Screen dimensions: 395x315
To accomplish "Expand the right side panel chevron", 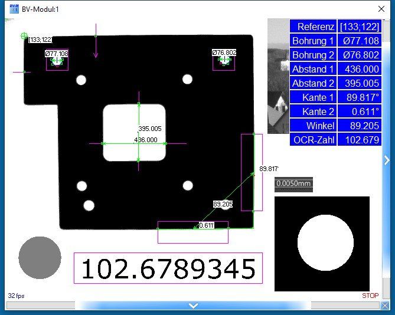I will 386,160.
